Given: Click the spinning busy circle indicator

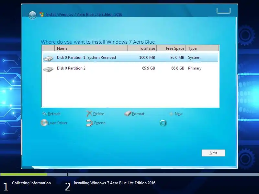Looking at the screenshot, I should 163,123.
